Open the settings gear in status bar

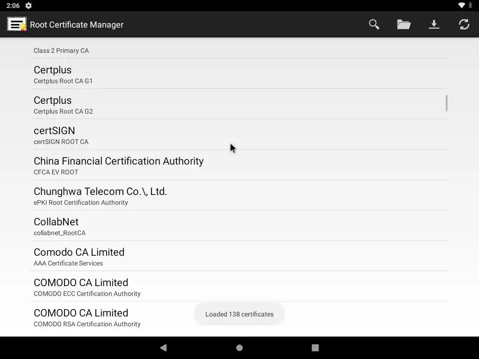tap(29, 6)
